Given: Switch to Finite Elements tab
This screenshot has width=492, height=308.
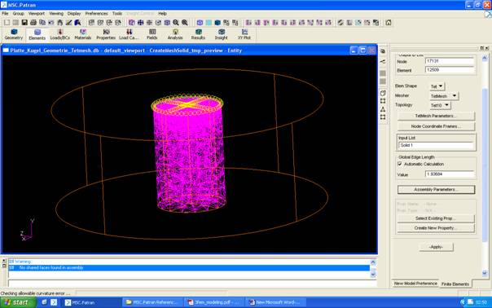Looking at the screenshot, I should click(455, 284).
